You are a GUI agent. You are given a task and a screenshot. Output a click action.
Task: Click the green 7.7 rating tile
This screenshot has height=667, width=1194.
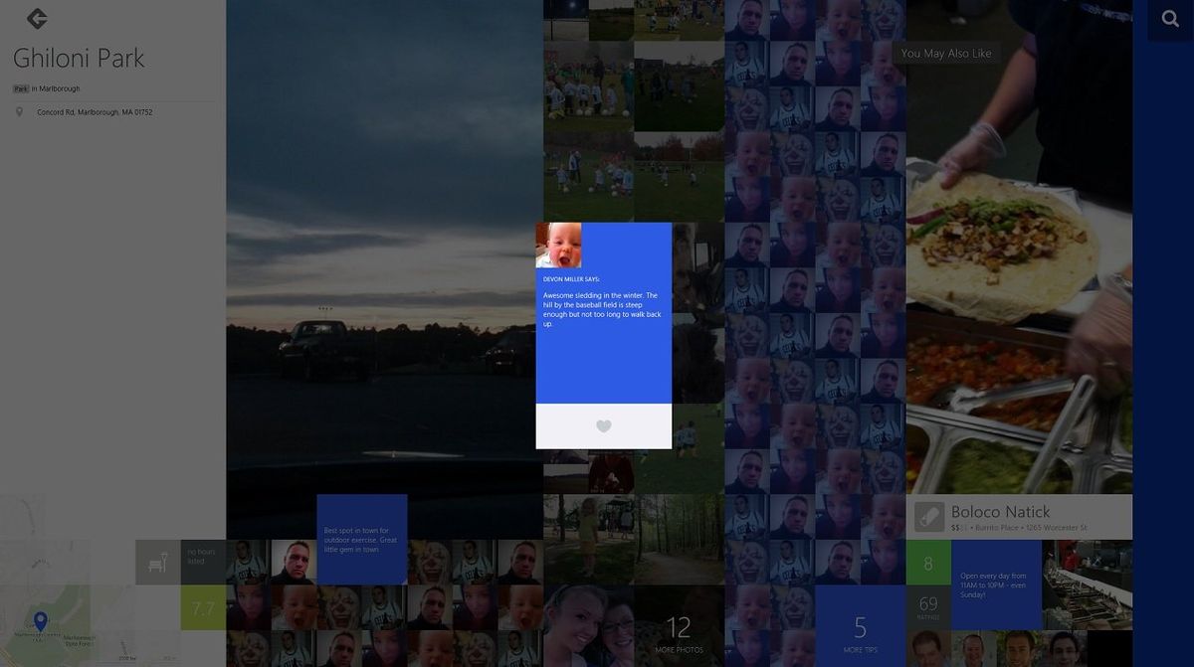point(201,605)
